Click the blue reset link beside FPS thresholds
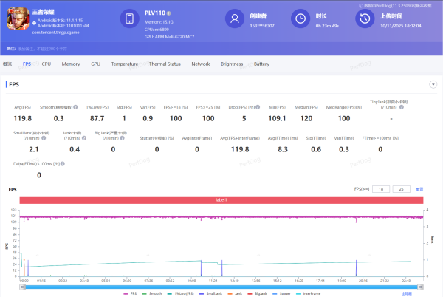Image resolution: width=443 pixels, height=297 pixels. 420,189
